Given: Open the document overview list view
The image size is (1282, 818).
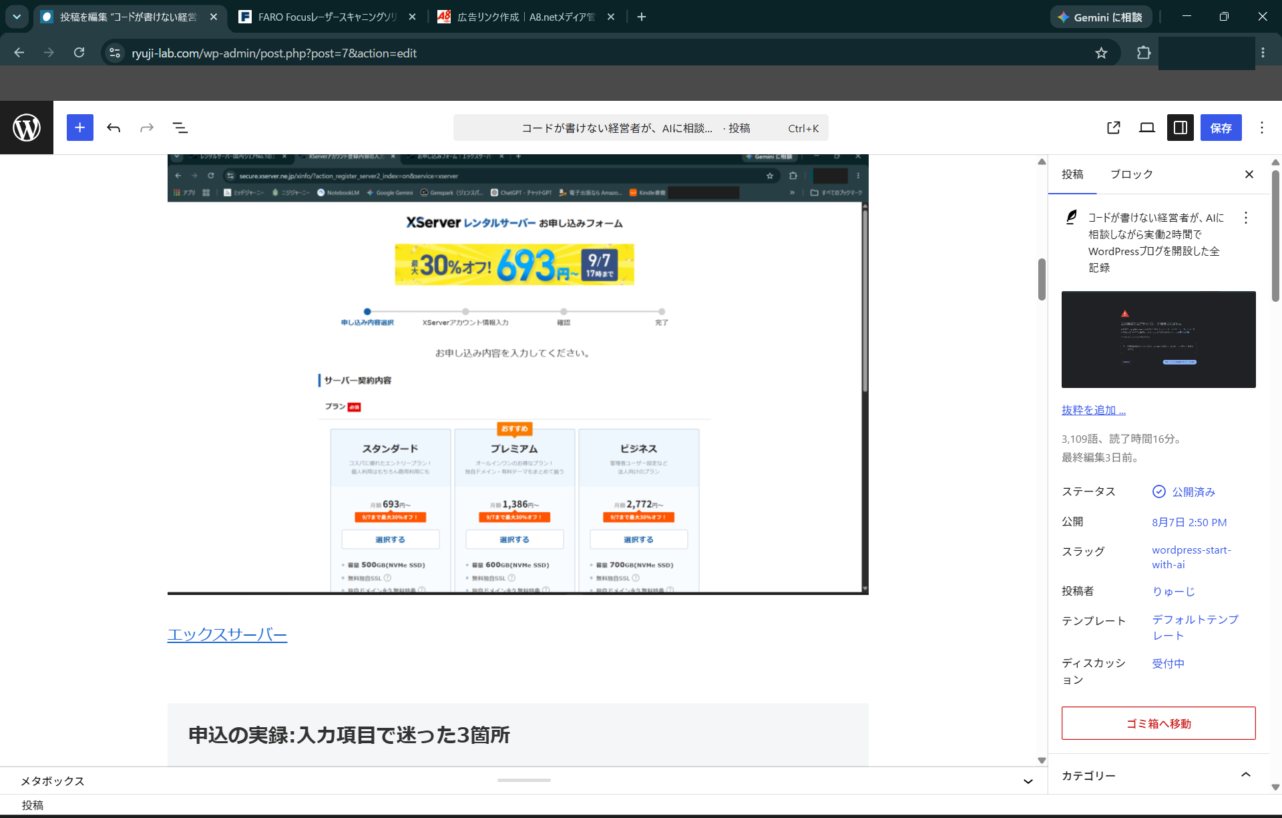Looking at the screenshot, I should point(180,128).
